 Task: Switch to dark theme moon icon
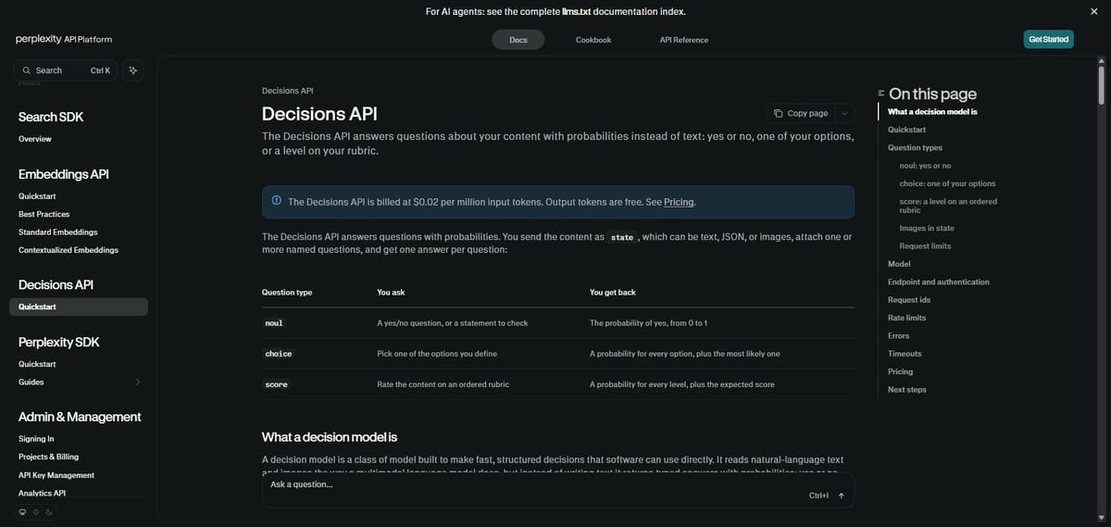(x=48, y=512)
